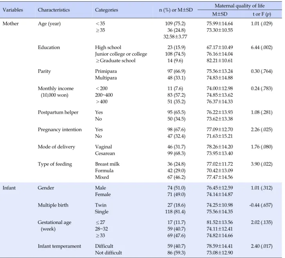Viewport: 285px width, 258px height.
Task: Click the score '75.99±14.64'
Action: tap(220, 24)
